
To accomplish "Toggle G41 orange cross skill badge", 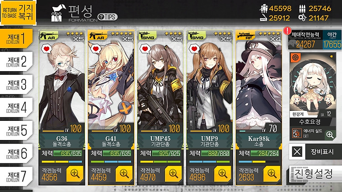I will [x=125, y=108].
